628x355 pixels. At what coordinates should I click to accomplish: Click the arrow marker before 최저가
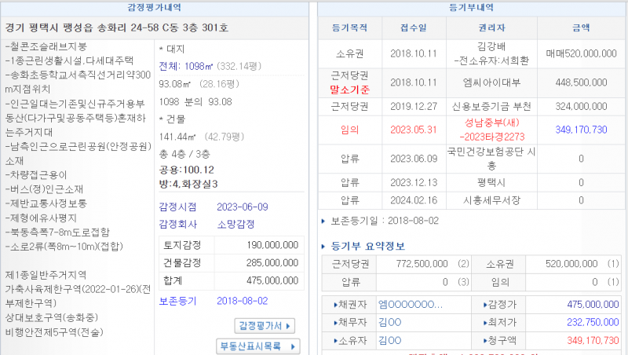click(479, 322)
